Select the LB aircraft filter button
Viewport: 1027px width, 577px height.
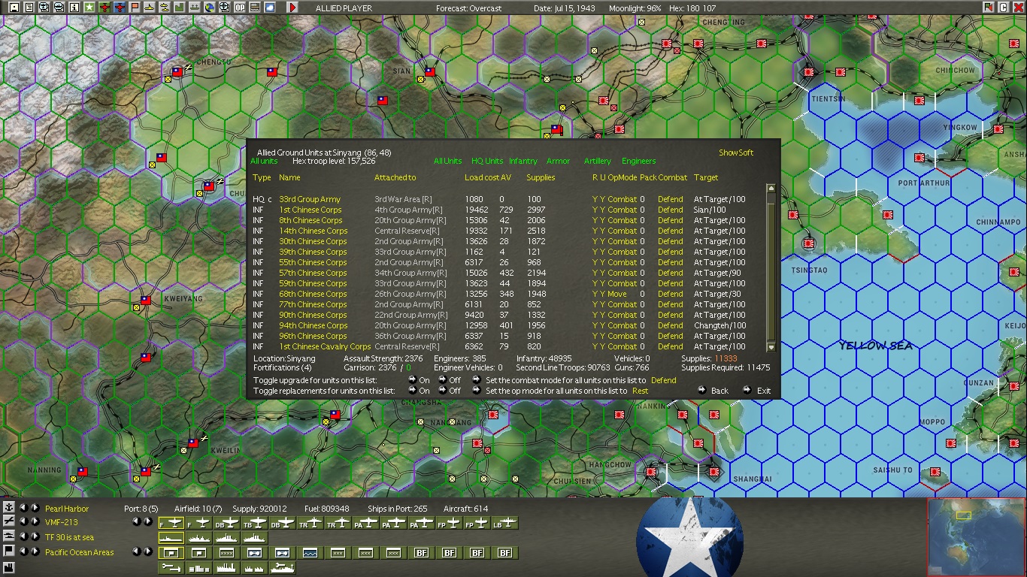[x=504, y=523]
